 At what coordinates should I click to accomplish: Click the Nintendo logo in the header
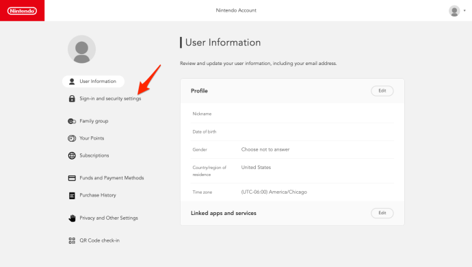(x=23, y=11)
